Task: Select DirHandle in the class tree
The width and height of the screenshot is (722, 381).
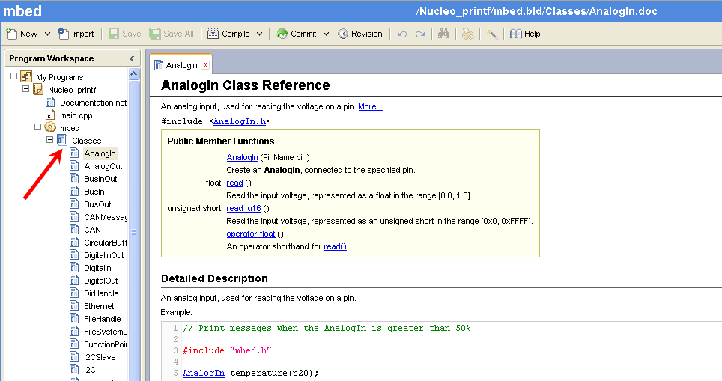Action: tap(101, 293)
